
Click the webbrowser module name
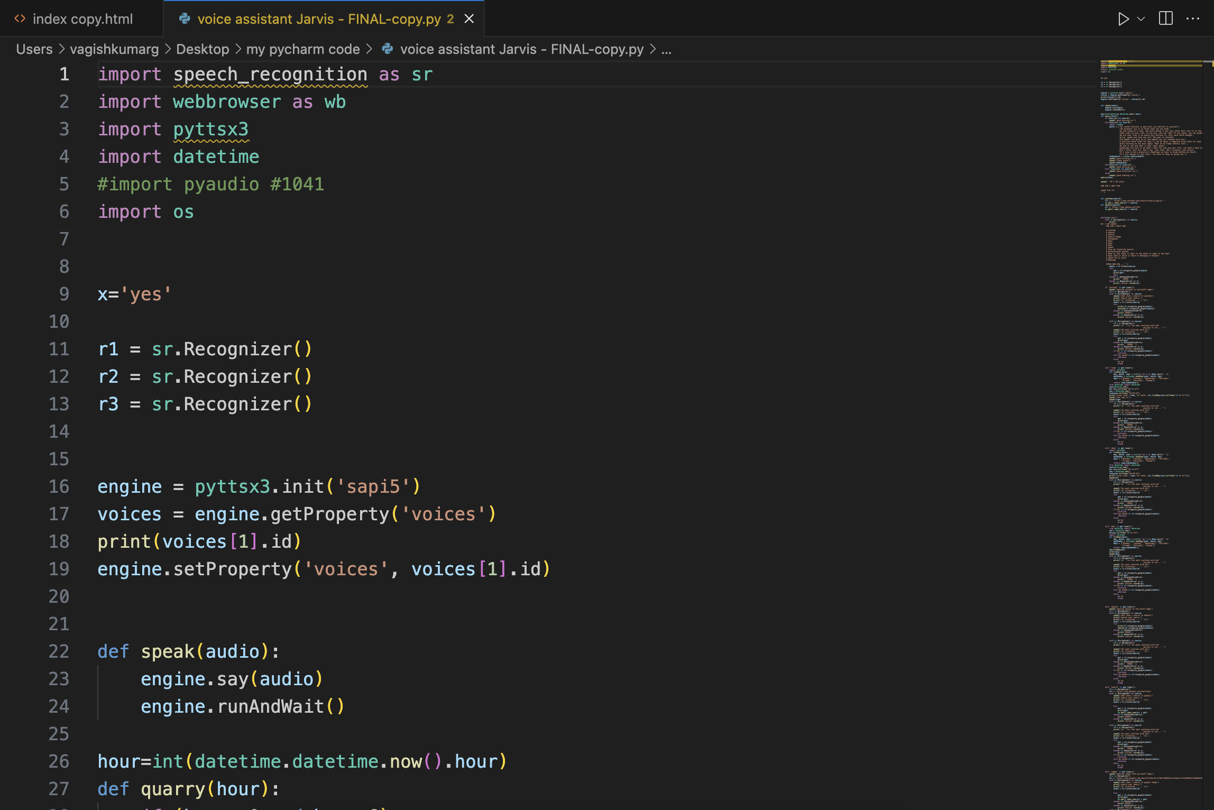click(227, 102)
